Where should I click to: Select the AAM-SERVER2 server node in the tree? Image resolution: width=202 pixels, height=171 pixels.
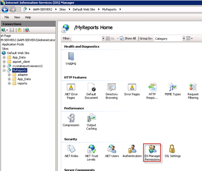(28, 40)
